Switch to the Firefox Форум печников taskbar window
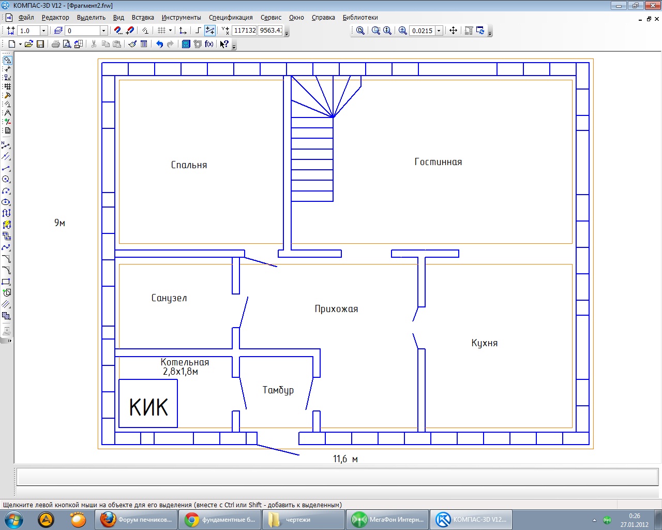 [136, 520]
